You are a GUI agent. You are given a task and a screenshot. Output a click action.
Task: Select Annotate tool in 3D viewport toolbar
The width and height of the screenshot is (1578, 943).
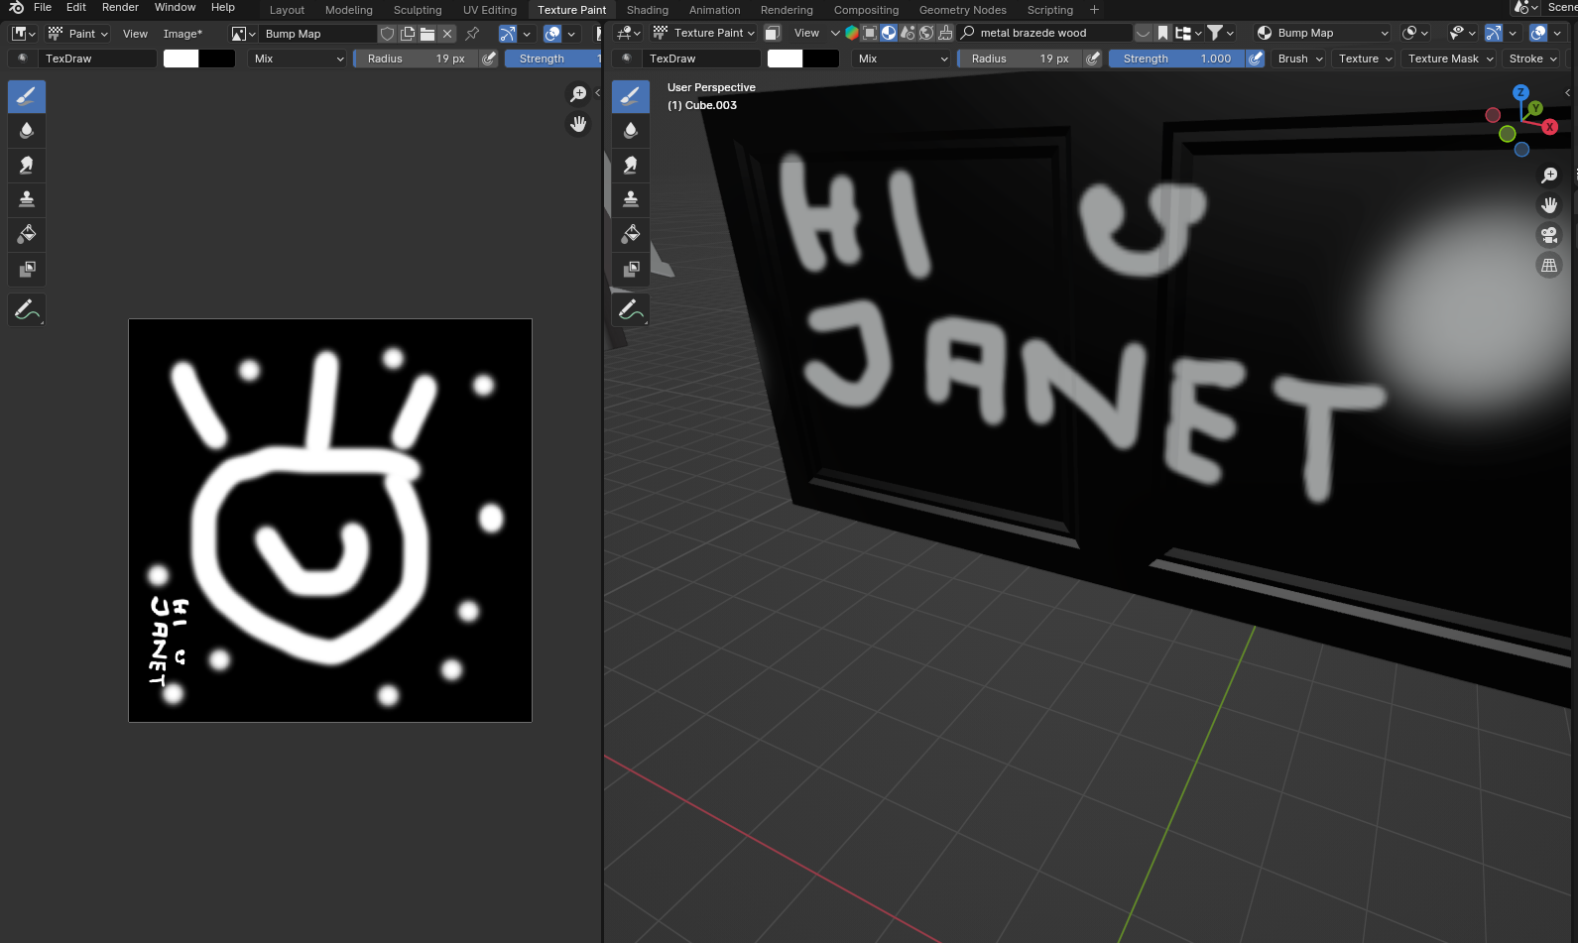[x=631, y=310]
